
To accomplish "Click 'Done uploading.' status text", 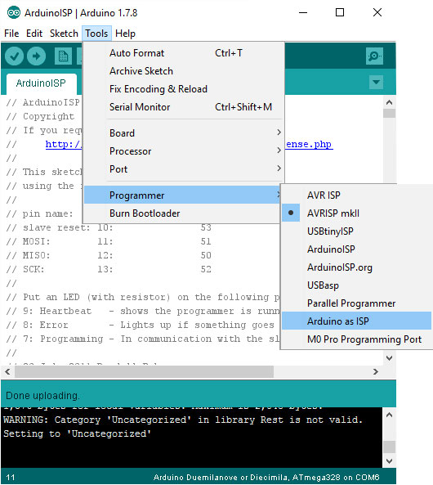I will click(42, 396).
